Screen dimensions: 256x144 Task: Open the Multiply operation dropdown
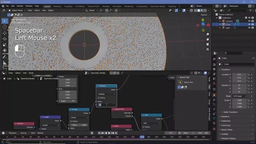point(106,94)
